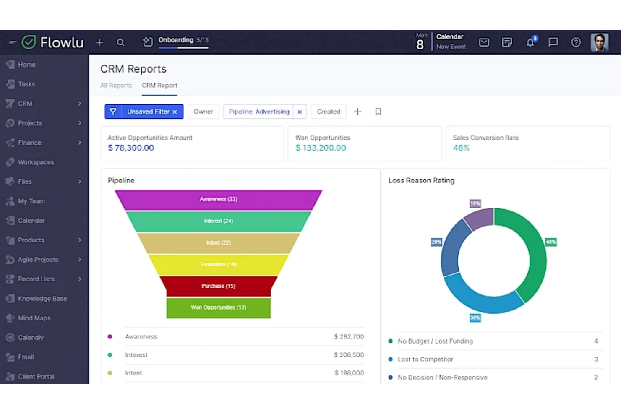The width and height of the screenshot is (621, 414).
Task: Open the Created filter
Action: point(328,112)
